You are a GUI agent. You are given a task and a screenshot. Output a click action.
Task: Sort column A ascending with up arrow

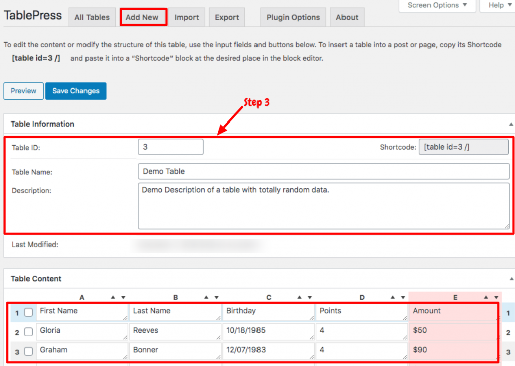(113, 297)
